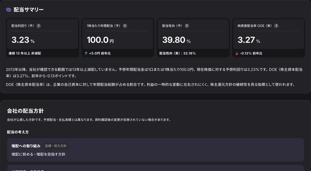Select the 39.80 % payout ratio value
Screen dimensions: 311x171
tap(177, 40)
